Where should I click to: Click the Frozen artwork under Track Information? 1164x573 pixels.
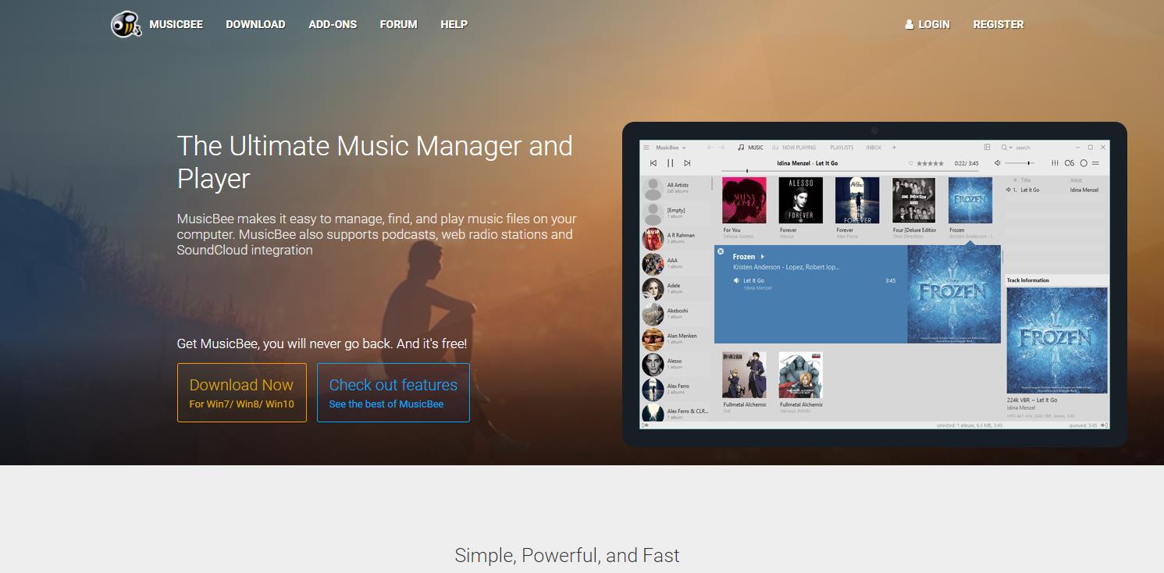click(1057, 340)
